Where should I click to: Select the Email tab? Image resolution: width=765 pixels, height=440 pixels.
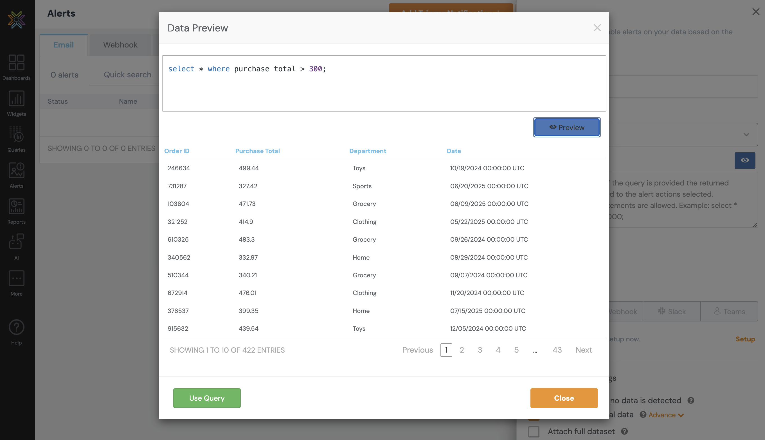(x=64, y=45)
